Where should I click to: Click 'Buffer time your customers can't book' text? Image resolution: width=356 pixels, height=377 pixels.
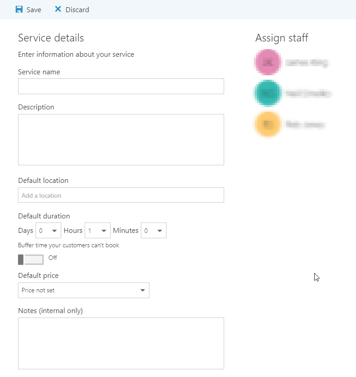click(x=69, y=245)
